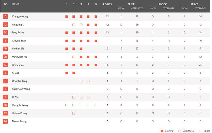This screenshot has height=133, width=212.
Task: Click the N° column header
Action: [x=5, y=4]
